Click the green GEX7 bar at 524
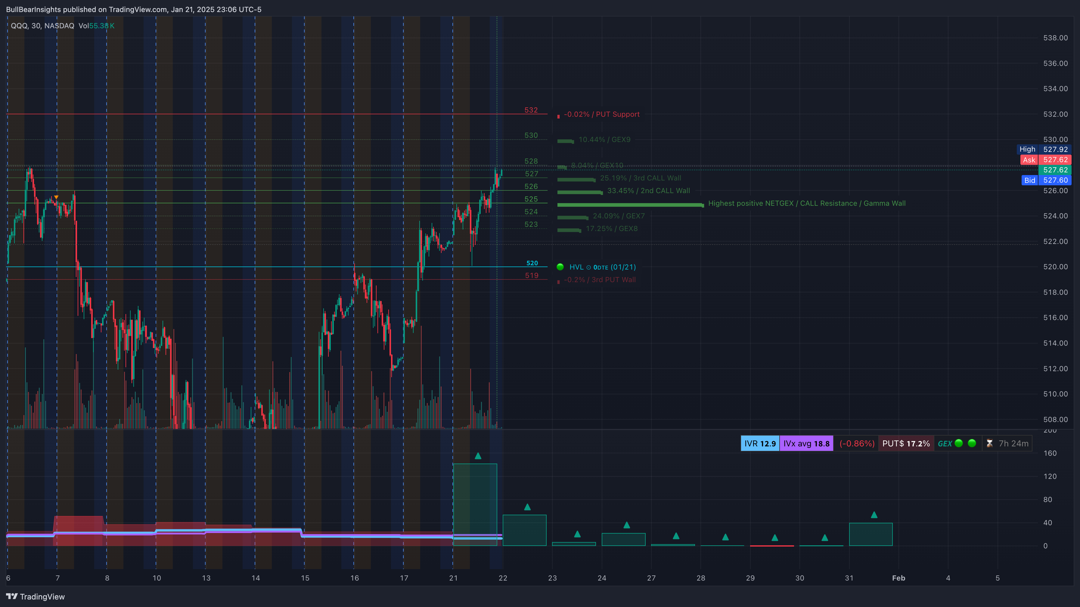Image resolution: width=1080 pixels, height=607 pixels. pos(573,217)
